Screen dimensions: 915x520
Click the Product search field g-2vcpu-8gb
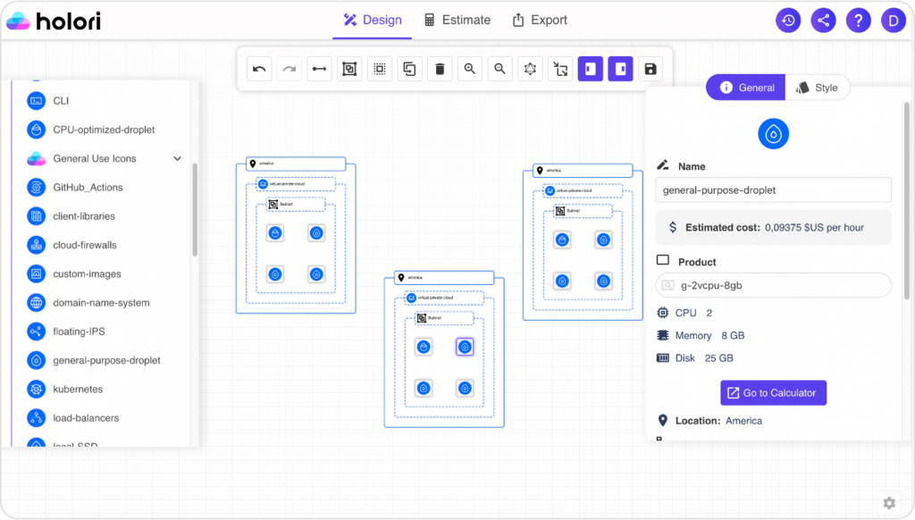tap(773, 285)
